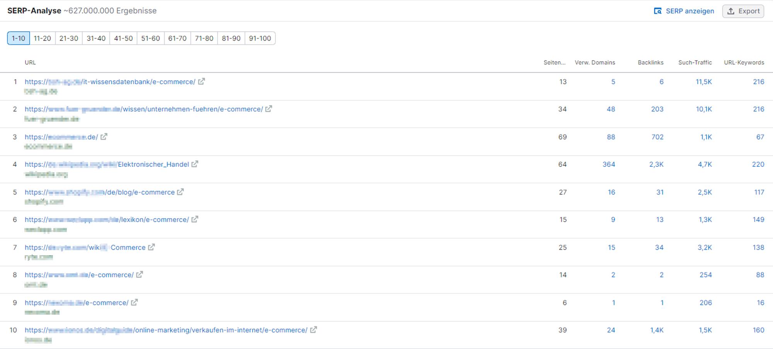The height and width of the screenshot is (349, 773).
Task: Click URL keywords value 160
Action: 758,330
